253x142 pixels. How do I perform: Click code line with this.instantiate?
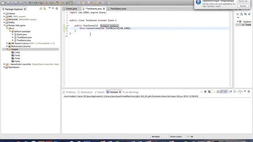106,28
